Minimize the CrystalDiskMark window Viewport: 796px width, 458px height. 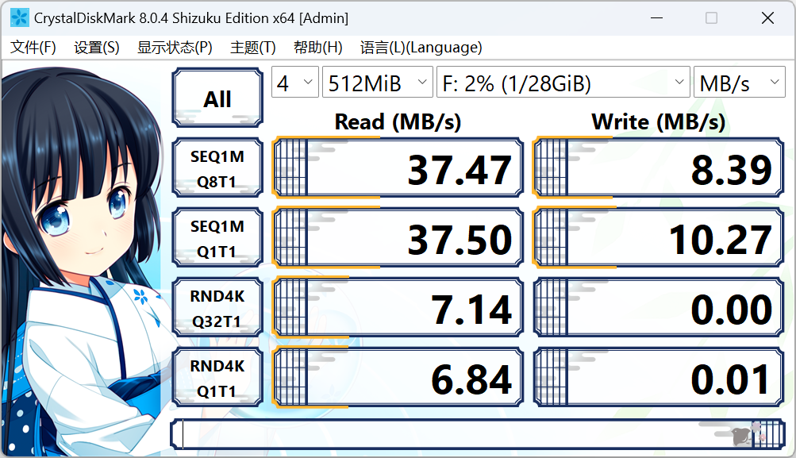657,18
